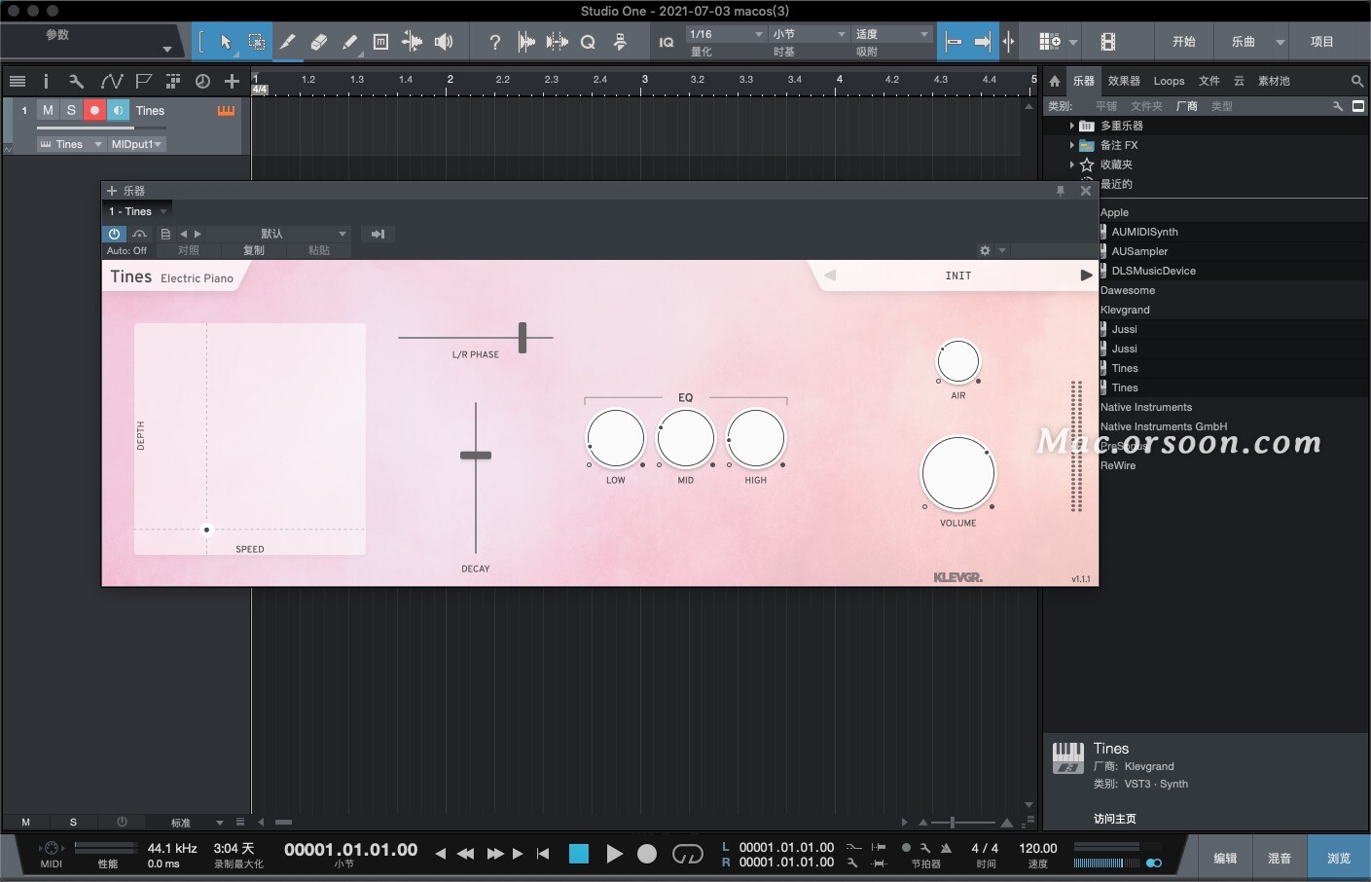Viewport: 1371px width, 882px height.
Task: Toggle the metronome click button
Action: pos(947,848)
